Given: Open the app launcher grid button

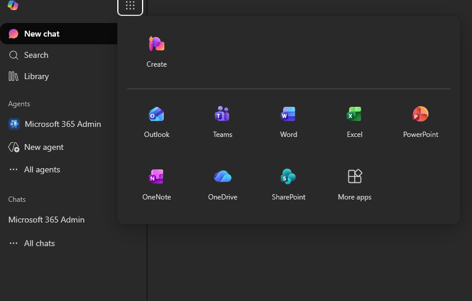Looking at the screenshot, I should point(130,5).
